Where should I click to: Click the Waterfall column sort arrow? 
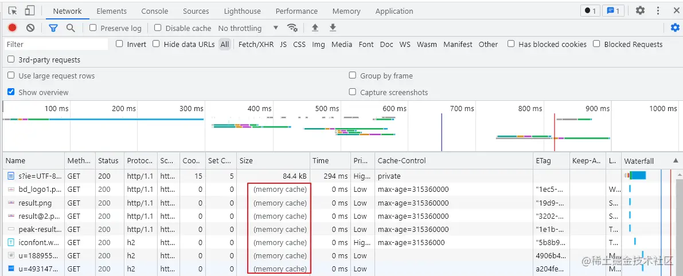coord(675,161)
